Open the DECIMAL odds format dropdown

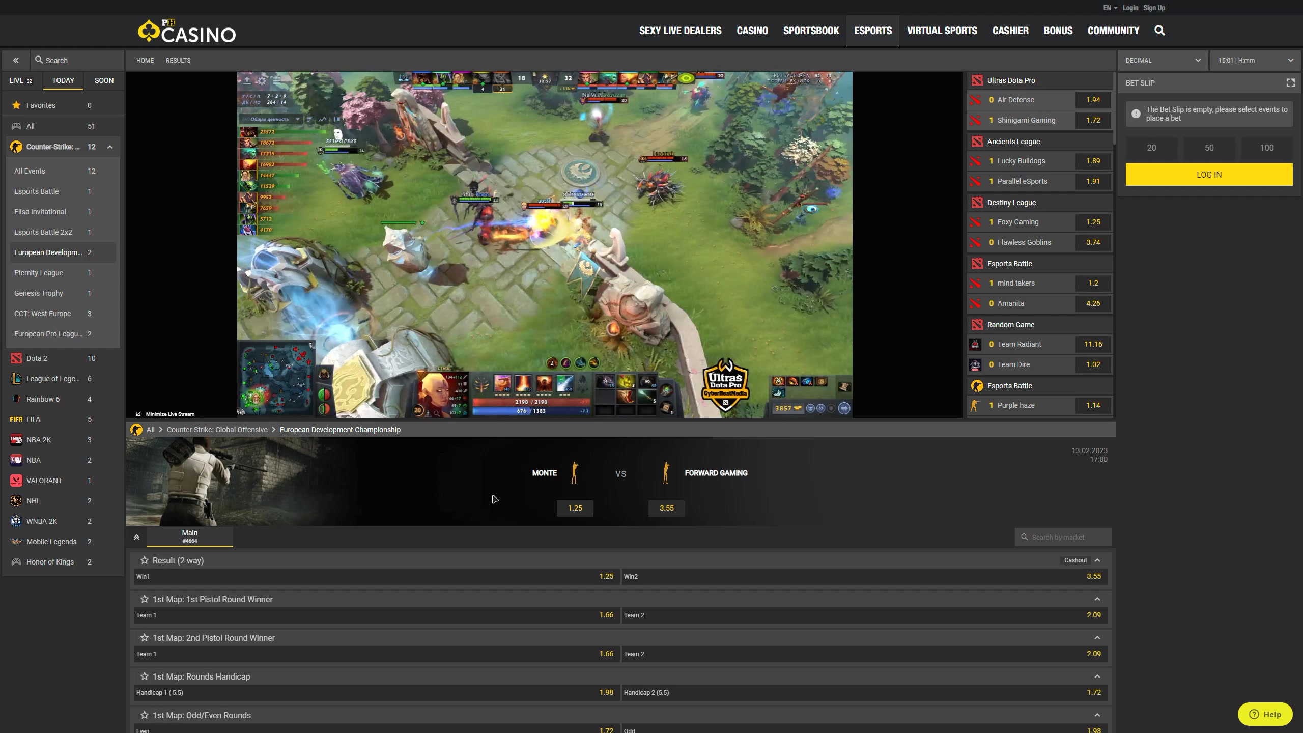point(1163,60)
